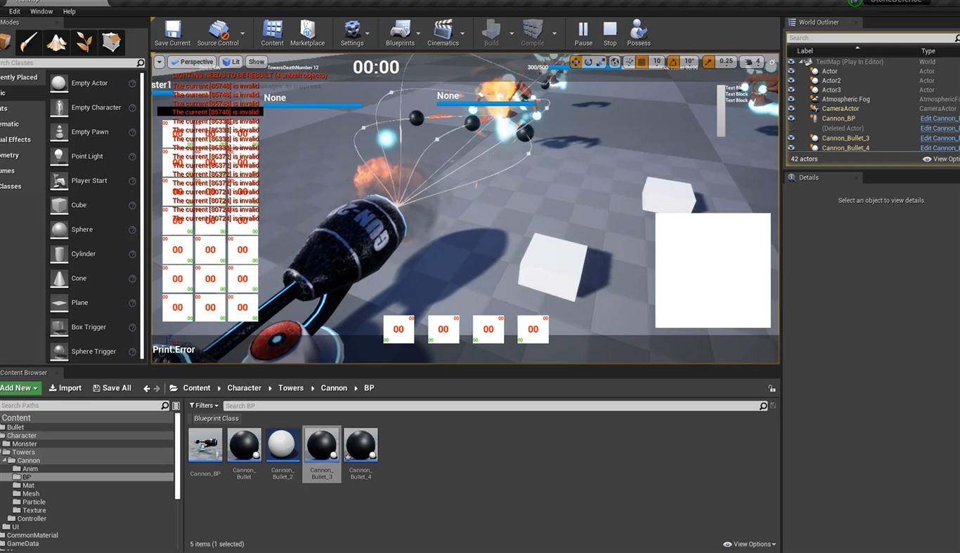The width and height of the screenshot is (960, 553).
Task: Click the Import button
Action: pos(65,388)
